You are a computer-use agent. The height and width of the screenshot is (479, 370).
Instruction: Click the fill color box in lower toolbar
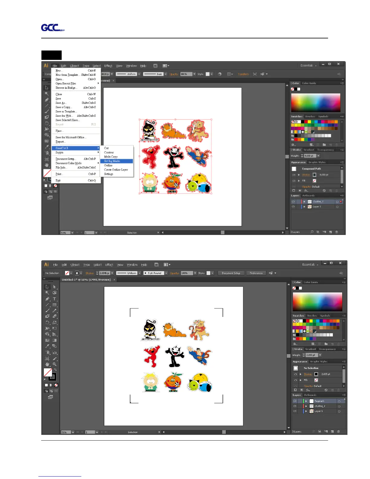click(x=48, y=372)
